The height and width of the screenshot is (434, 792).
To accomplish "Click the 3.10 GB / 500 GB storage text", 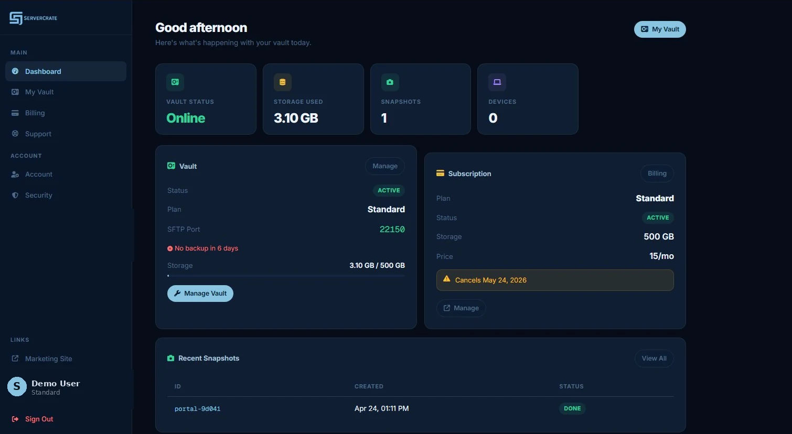I will (377, 266).
